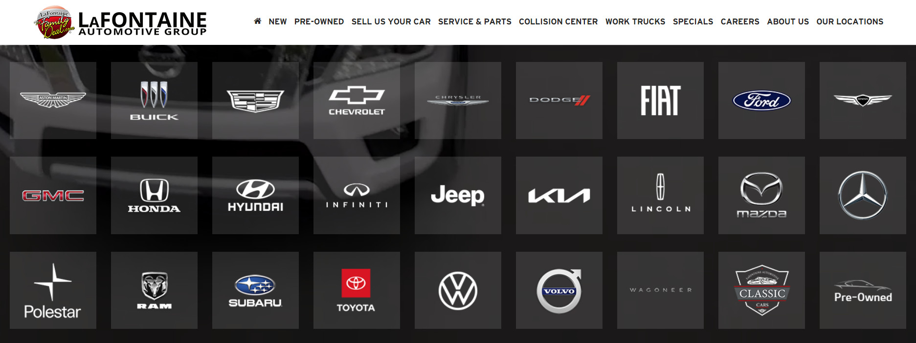
Task: Select the Genesis wings logo tile
Action: point(863,101)
